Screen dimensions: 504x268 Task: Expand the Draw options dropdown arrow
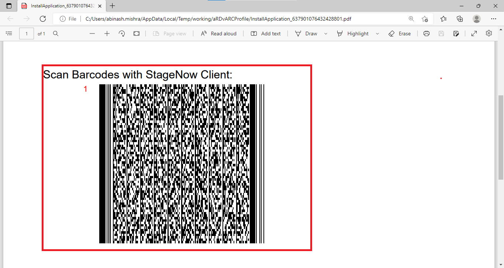[326, 33]
